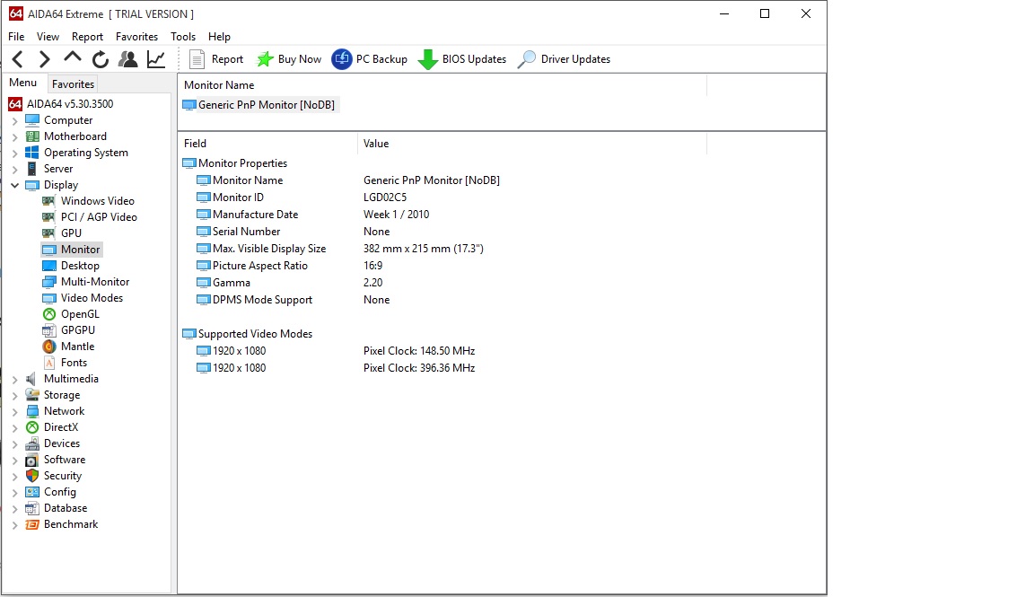This screenshot has height=597, width=1034.
Task: Expand the Security tree node
Action: (x=15, y=477)
